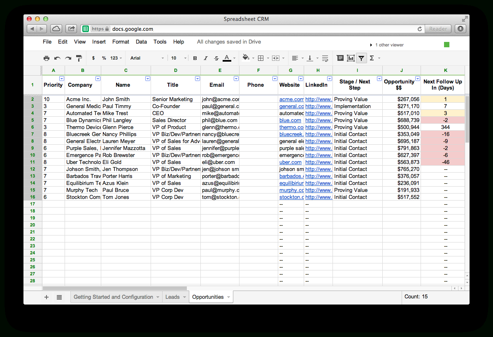Select the paint format roller tool
This screenshot has width=493, height=337.
point(79,58)
